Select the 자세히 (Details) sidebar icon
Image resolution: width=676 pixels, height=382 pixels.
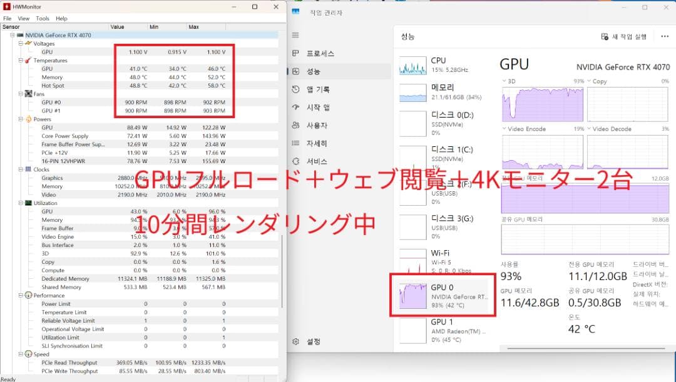point(294,143)
